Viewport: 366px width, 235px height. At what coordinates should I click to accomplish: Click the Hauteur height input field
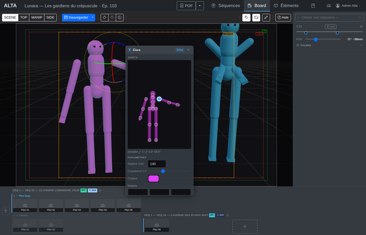point(157,164)
